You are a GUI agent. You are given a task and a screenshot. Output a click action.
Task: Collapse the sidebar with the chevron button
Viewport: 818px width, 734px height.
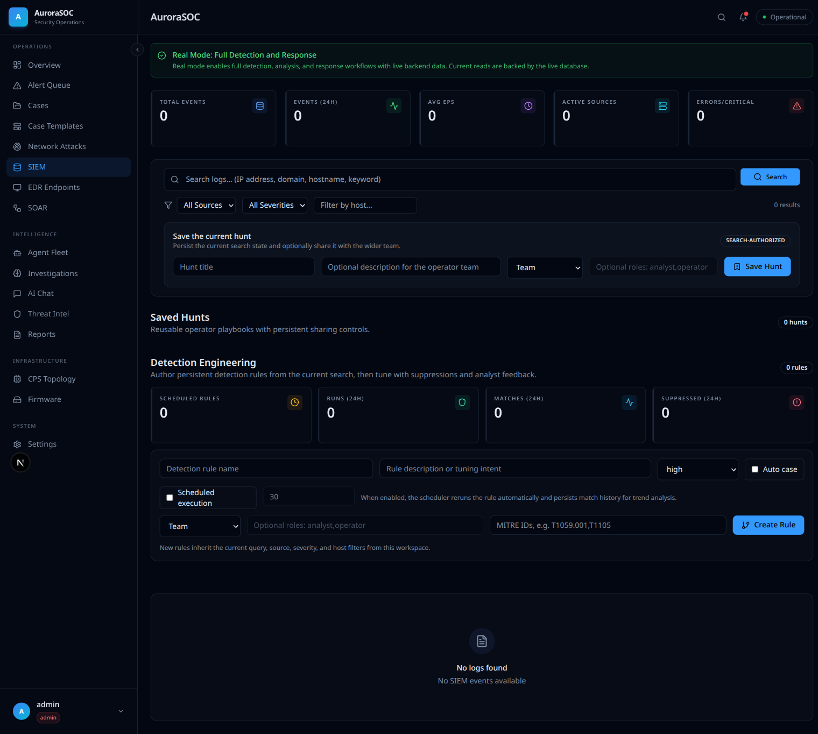point(137,50)
